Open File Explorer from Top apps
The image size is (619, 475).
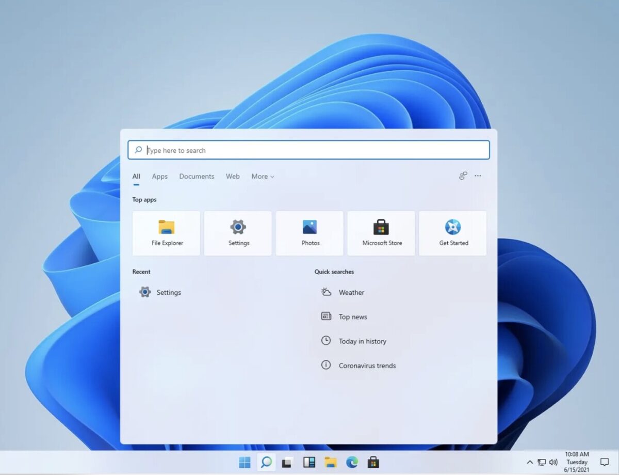click(166, 232)
